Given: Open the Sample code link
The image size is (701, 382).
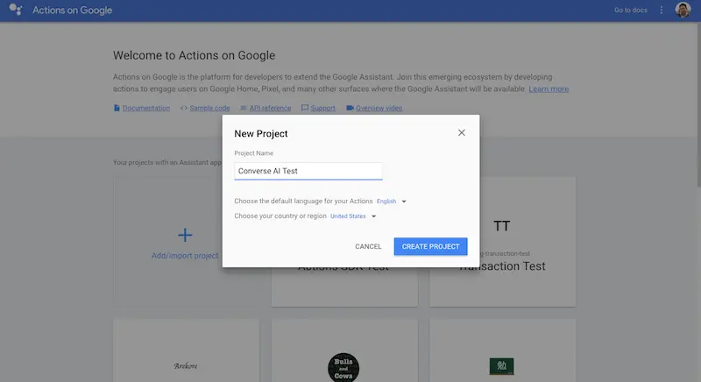Looking at the screenshot, I should click(x=209, y=108).
